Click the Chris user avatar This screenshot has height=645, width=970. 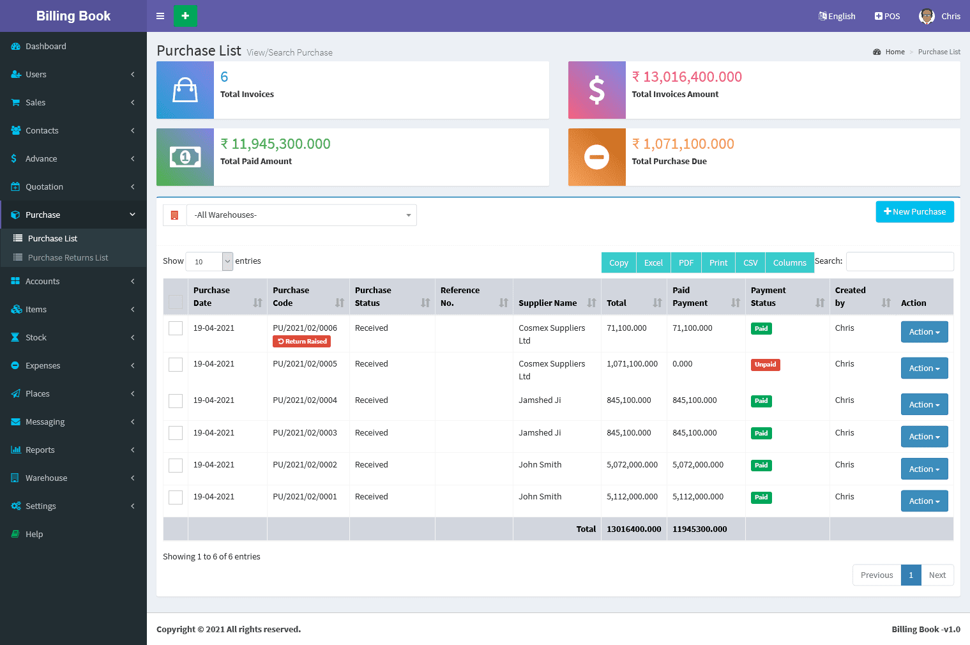(926, 16)
